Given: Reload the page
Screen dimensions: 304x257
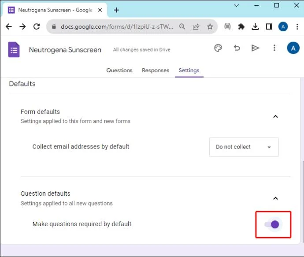Looking at the screenshot, I should click(37, 26).
